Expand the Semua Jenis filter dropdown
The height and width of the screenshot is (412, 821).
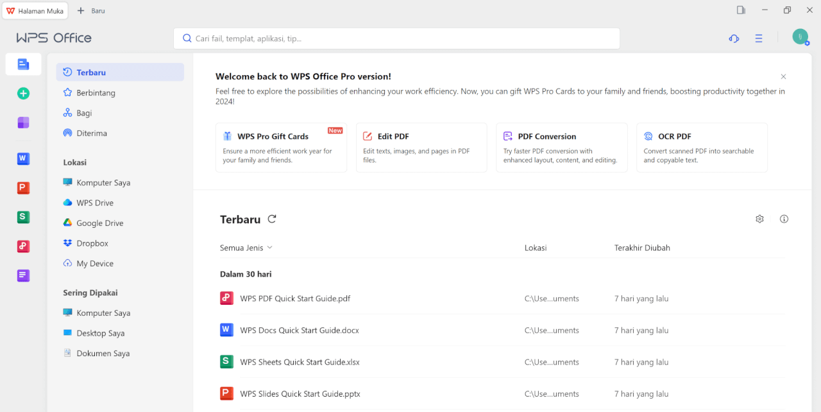(x=246, y=248)
